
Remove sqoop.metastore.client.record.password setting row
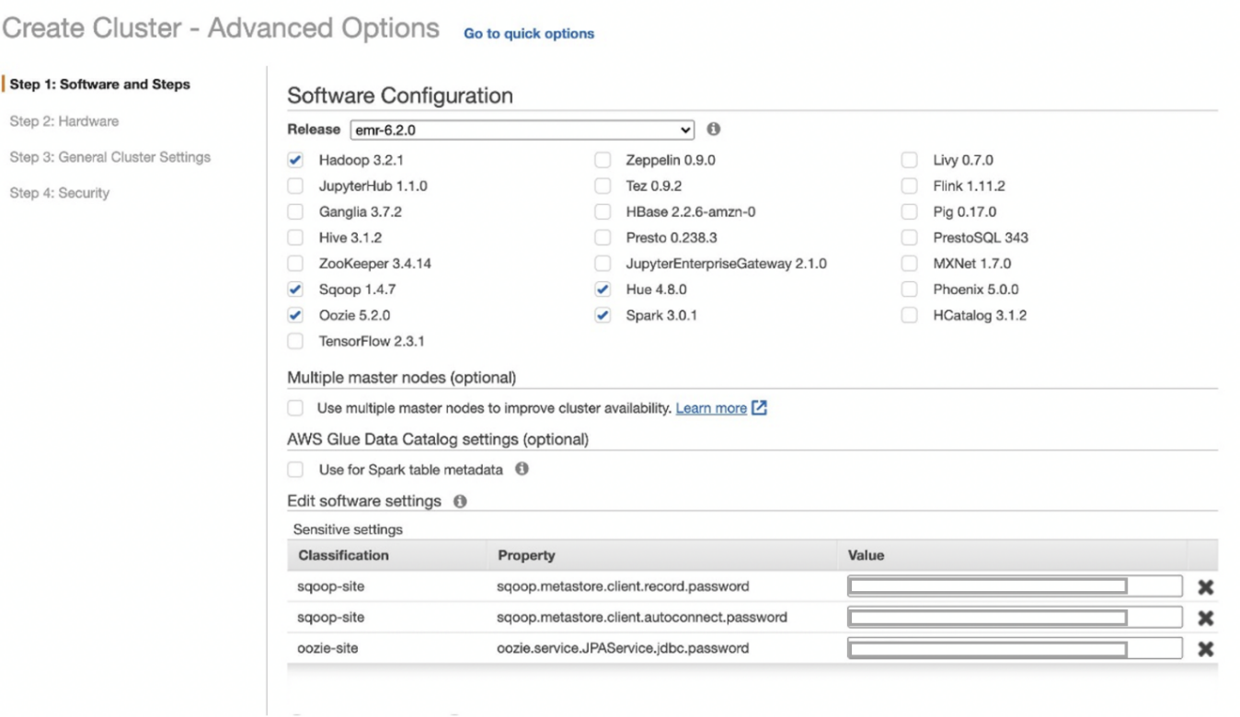[1204, 586]
